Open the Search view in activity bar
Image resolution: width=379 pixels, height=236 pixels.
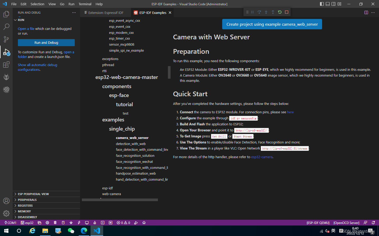point(6,26)
